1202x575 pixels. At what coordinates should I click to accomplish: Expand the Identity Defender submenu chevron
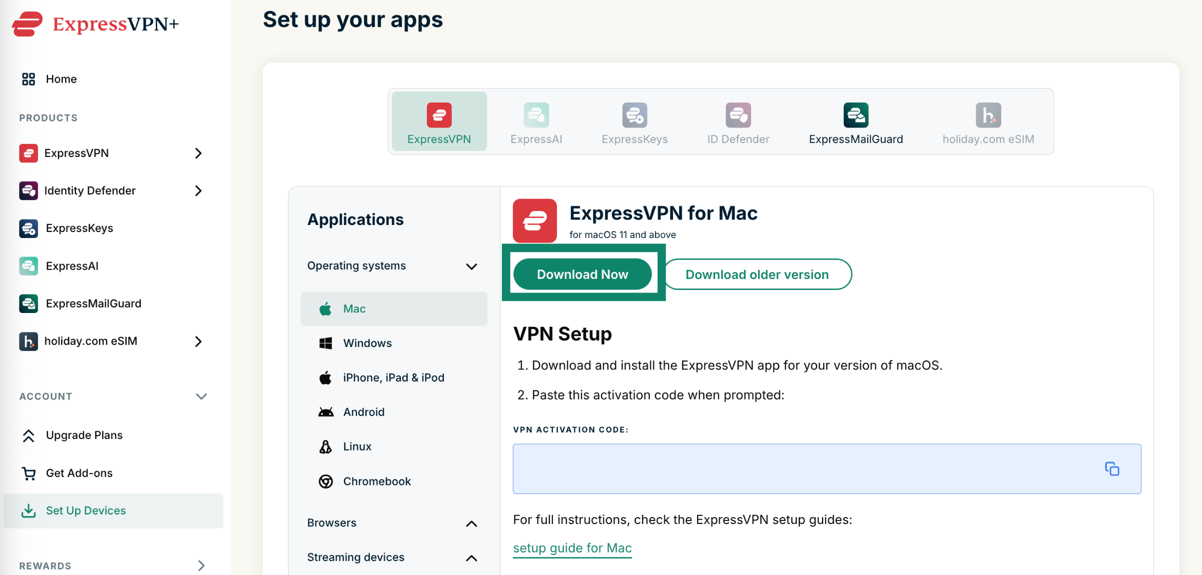[x=199, y=190]
